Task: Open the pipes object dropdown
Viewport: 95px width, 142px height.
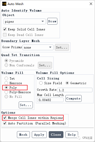Action: pyautogui.click(x=25, y=22)
